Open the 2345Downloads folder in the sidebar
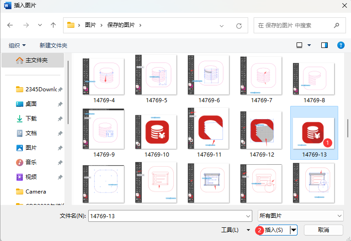This screenshot has height=241, width=351. pos(36,89)
